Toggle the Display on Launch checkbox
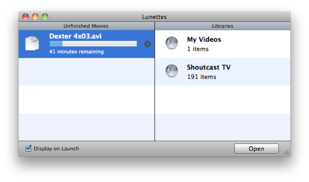The height and width of the screenshot is (182, 309). tap(28, 148)
